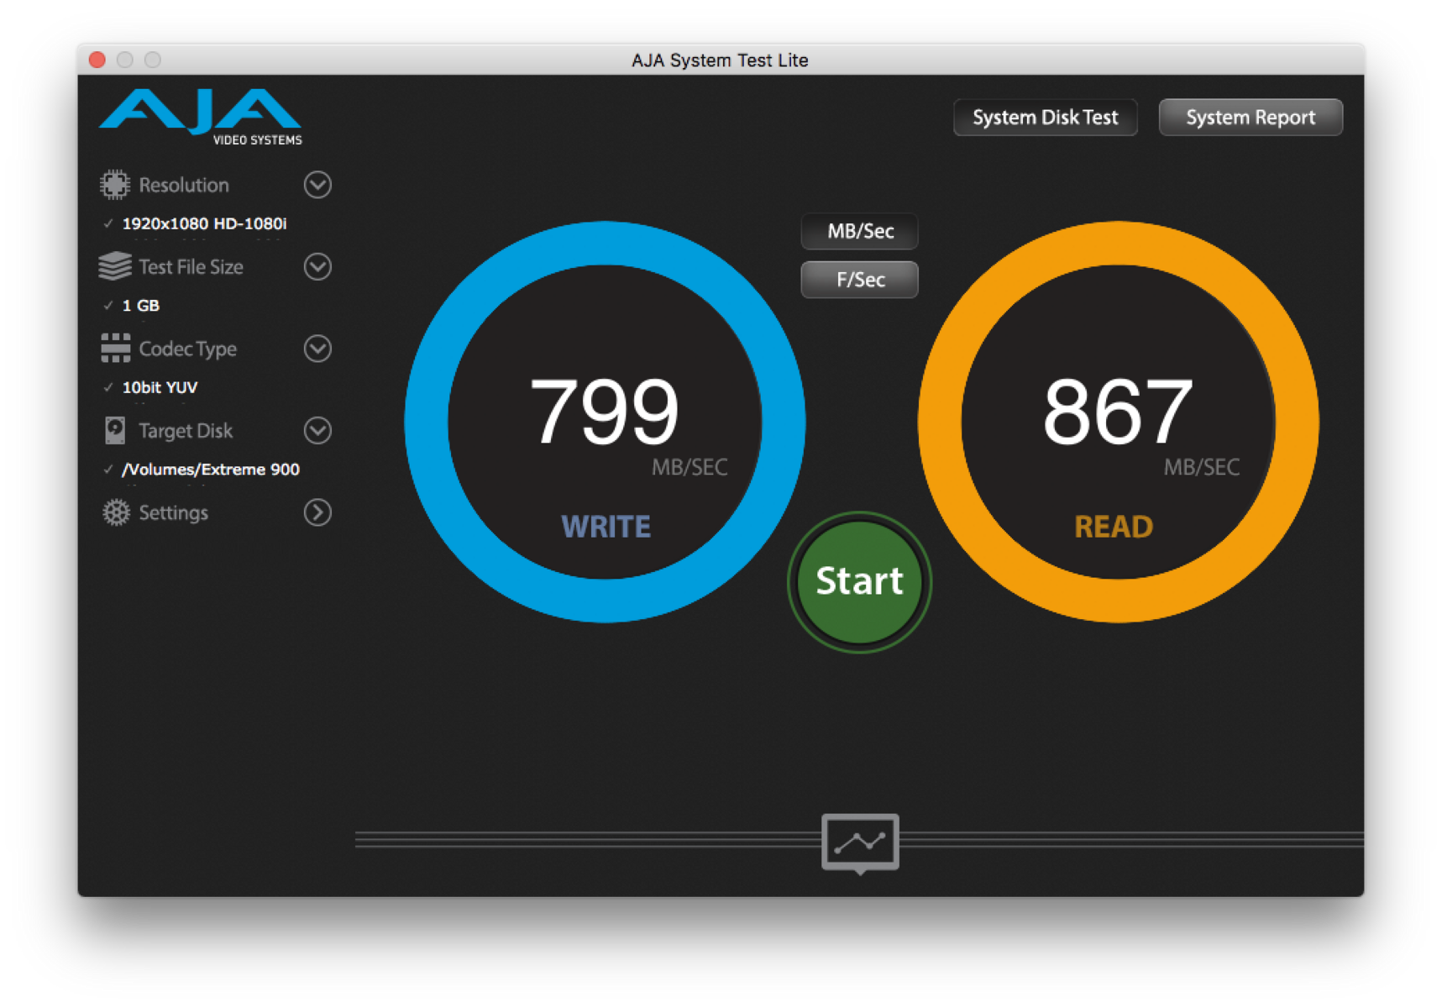Image resolution: width=1442 pixels, height=1008 pixels.
Task: Close the AJA System Test Lite window
Action: (x=97, y=60)
